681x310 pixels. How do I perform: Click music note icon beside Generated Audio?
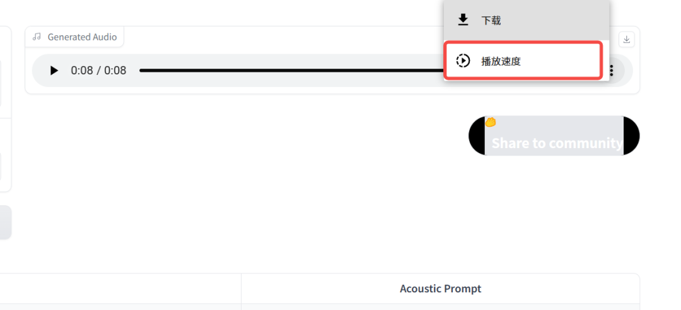click(x=37, y=37)
